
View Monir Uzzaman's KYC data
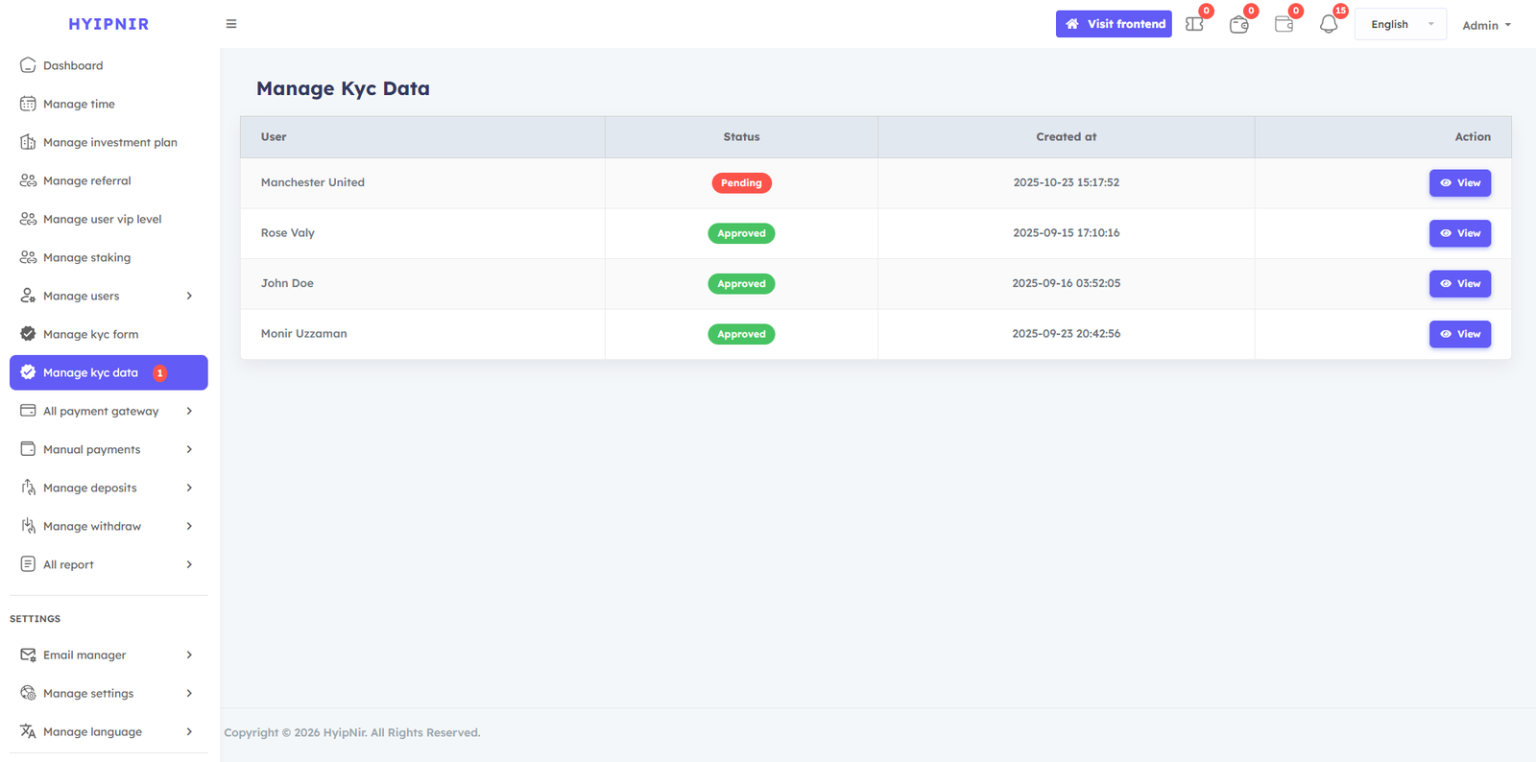1459,334
